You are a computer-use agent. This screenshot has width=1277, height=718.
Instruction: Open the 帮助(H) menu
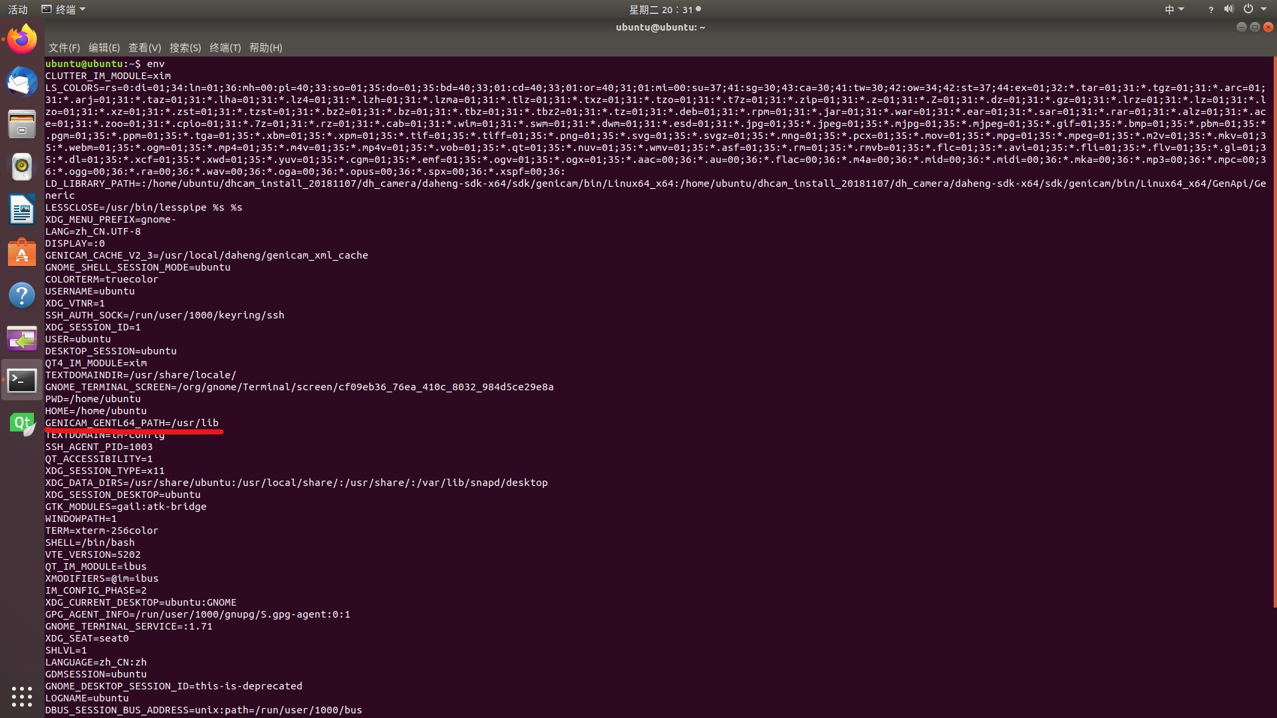[x=265, y=48]
